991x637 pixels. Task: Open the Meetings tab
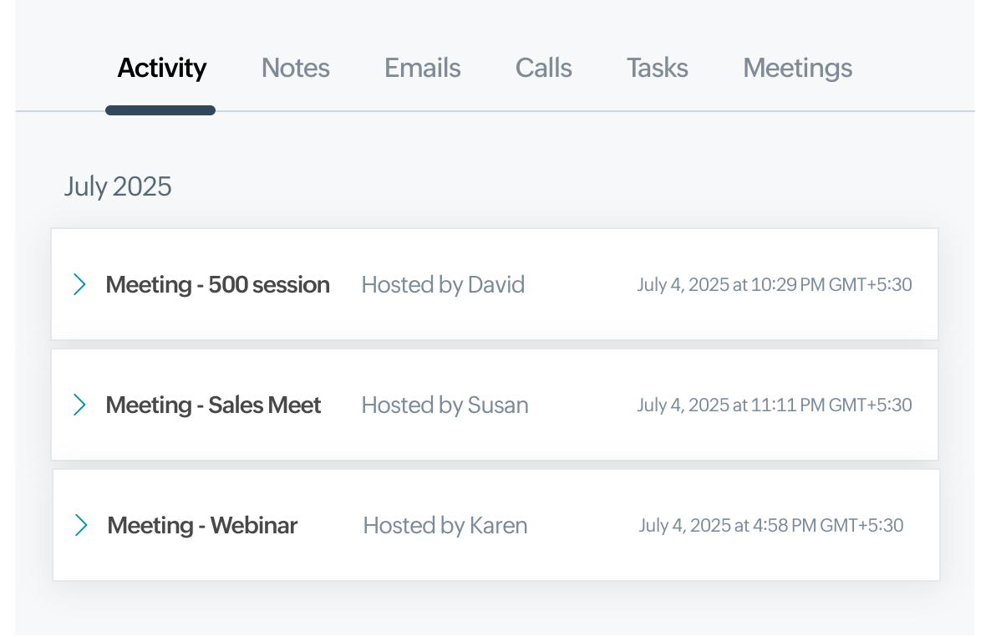(x=797, y=68)
